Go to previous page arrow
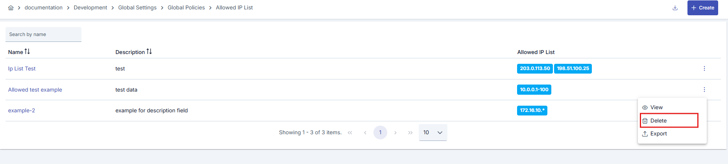Viewport: 728px width, 164px height. coord(365,133)
